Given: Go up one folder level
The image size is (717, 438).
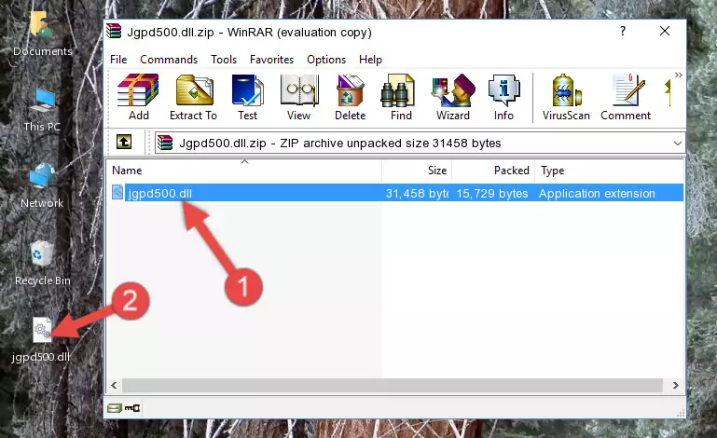Looking at the screenshot, I should (x=124, y=143).
